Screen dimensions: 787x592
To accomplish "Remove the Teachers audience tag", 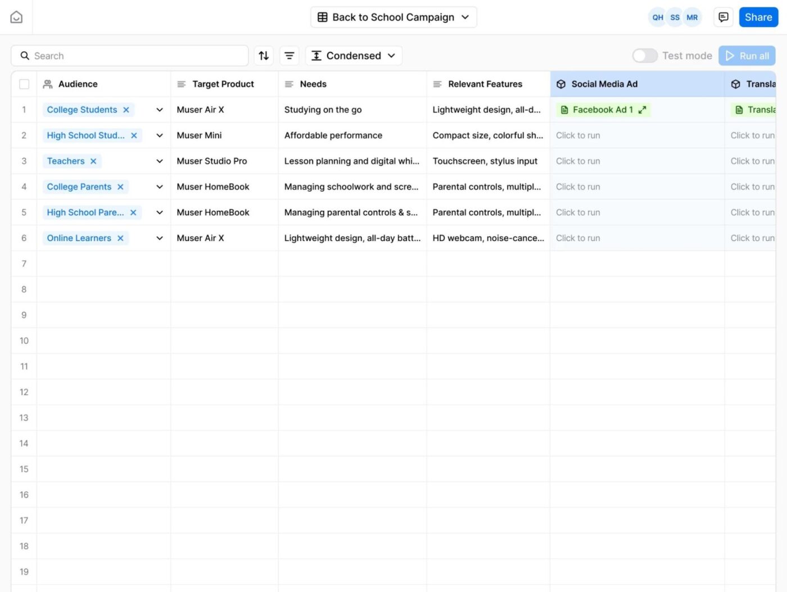I will (94, 161).
